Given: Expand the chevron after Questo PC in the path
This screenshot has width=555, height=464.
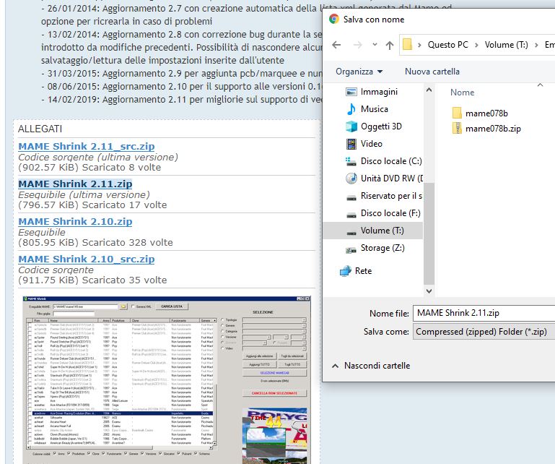Looking at the screenshot, I should click(x=476, y=45).
